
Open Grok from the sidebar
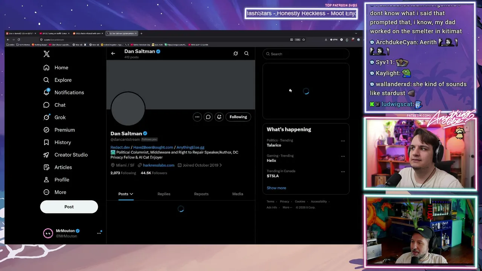point(54,117)
